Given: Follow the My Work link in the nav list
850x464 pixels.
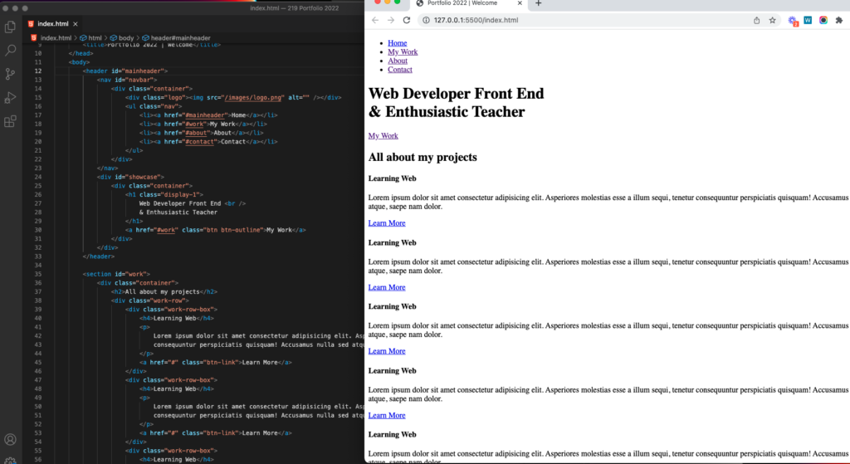Looking at the screenshot, I should click(403, 52).
